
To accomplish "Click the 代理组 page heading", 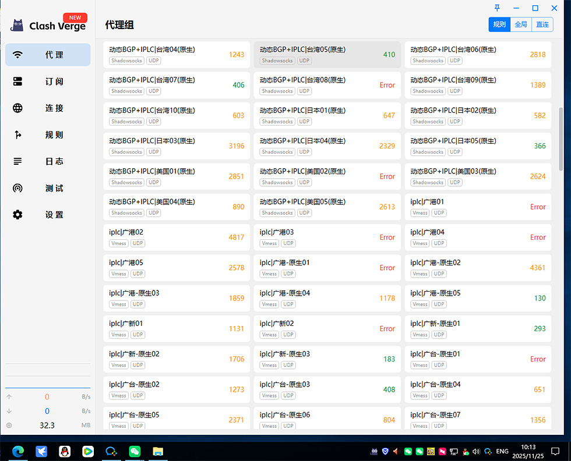I will tap(119, 25).
